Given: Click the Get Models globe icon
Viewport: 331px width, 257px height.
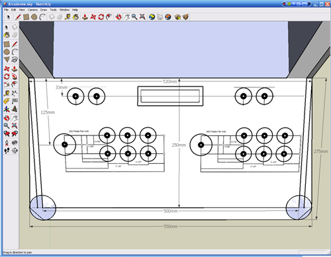Looking at the screenshot, I should pos(152,17).
